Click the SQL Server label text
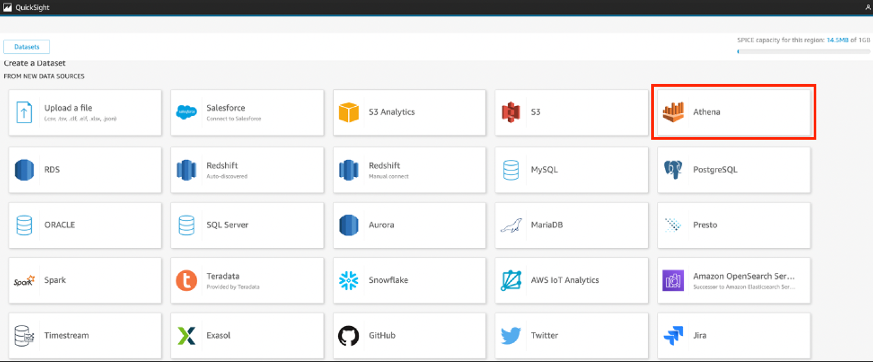 228,225
